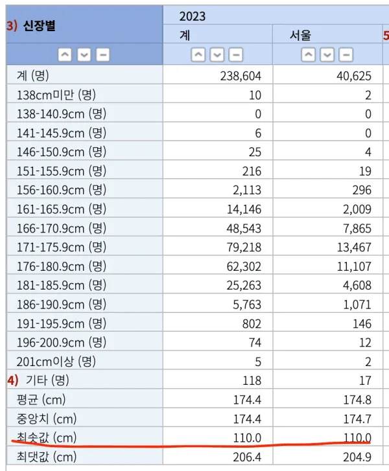Image resolution: width=389 pixels, height=471 pixels.
Task: Click the 신장별 header title
Action: [x=40, y=25]
